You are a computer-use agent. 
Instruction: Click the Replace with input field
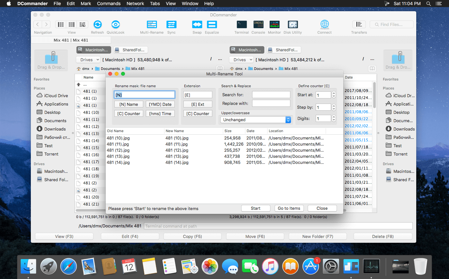(x=271, y=103)
